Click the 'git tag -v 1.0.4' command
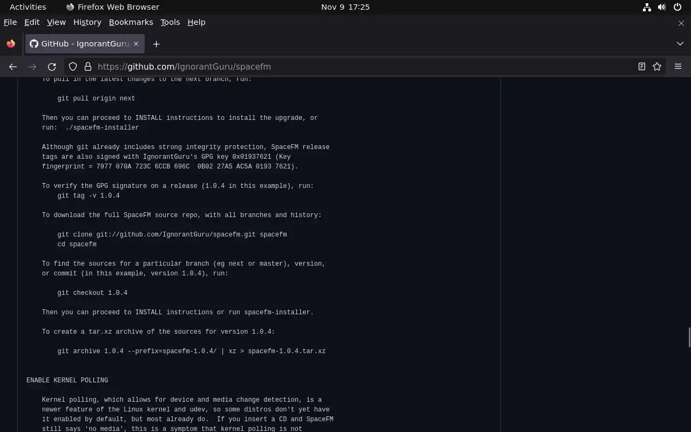 pos(89,195)
